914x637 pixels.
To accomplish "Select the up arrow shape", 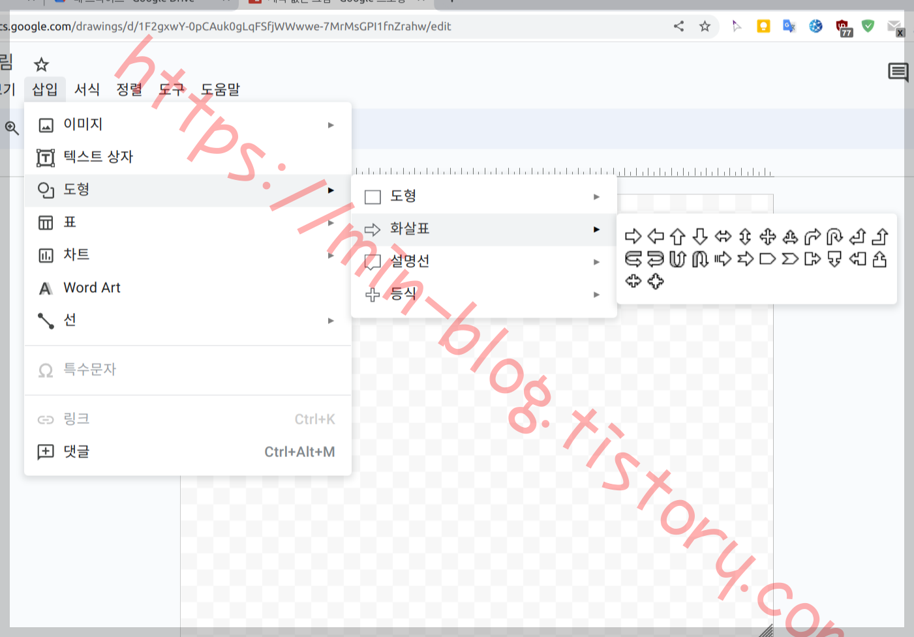I will click(x=678, y=236).
